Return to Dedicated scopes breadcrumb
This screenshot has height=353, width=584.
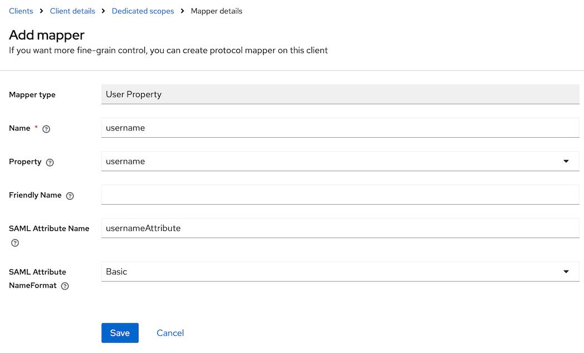click(143, 11)
